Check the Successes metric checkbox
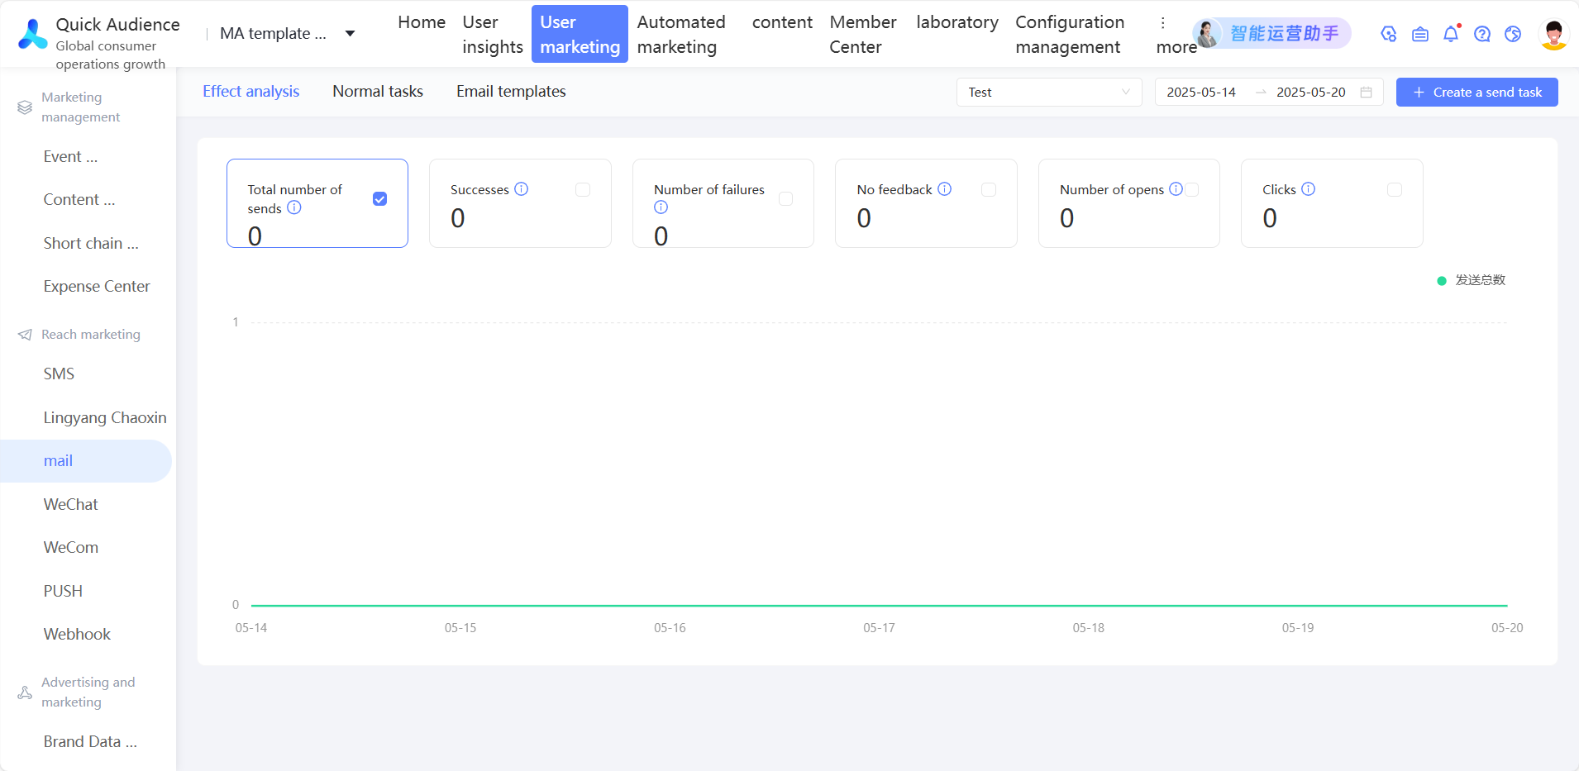This screenshot has height=771, width=1579. (x=583, y=189)
